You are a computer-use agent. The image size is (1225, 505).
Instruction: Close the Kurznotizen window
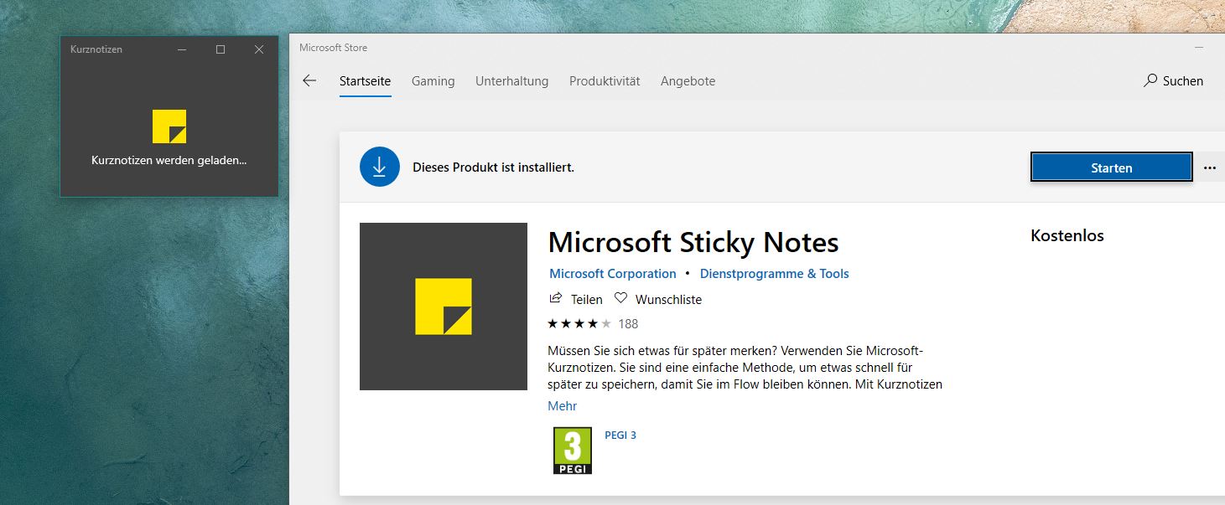259,49
